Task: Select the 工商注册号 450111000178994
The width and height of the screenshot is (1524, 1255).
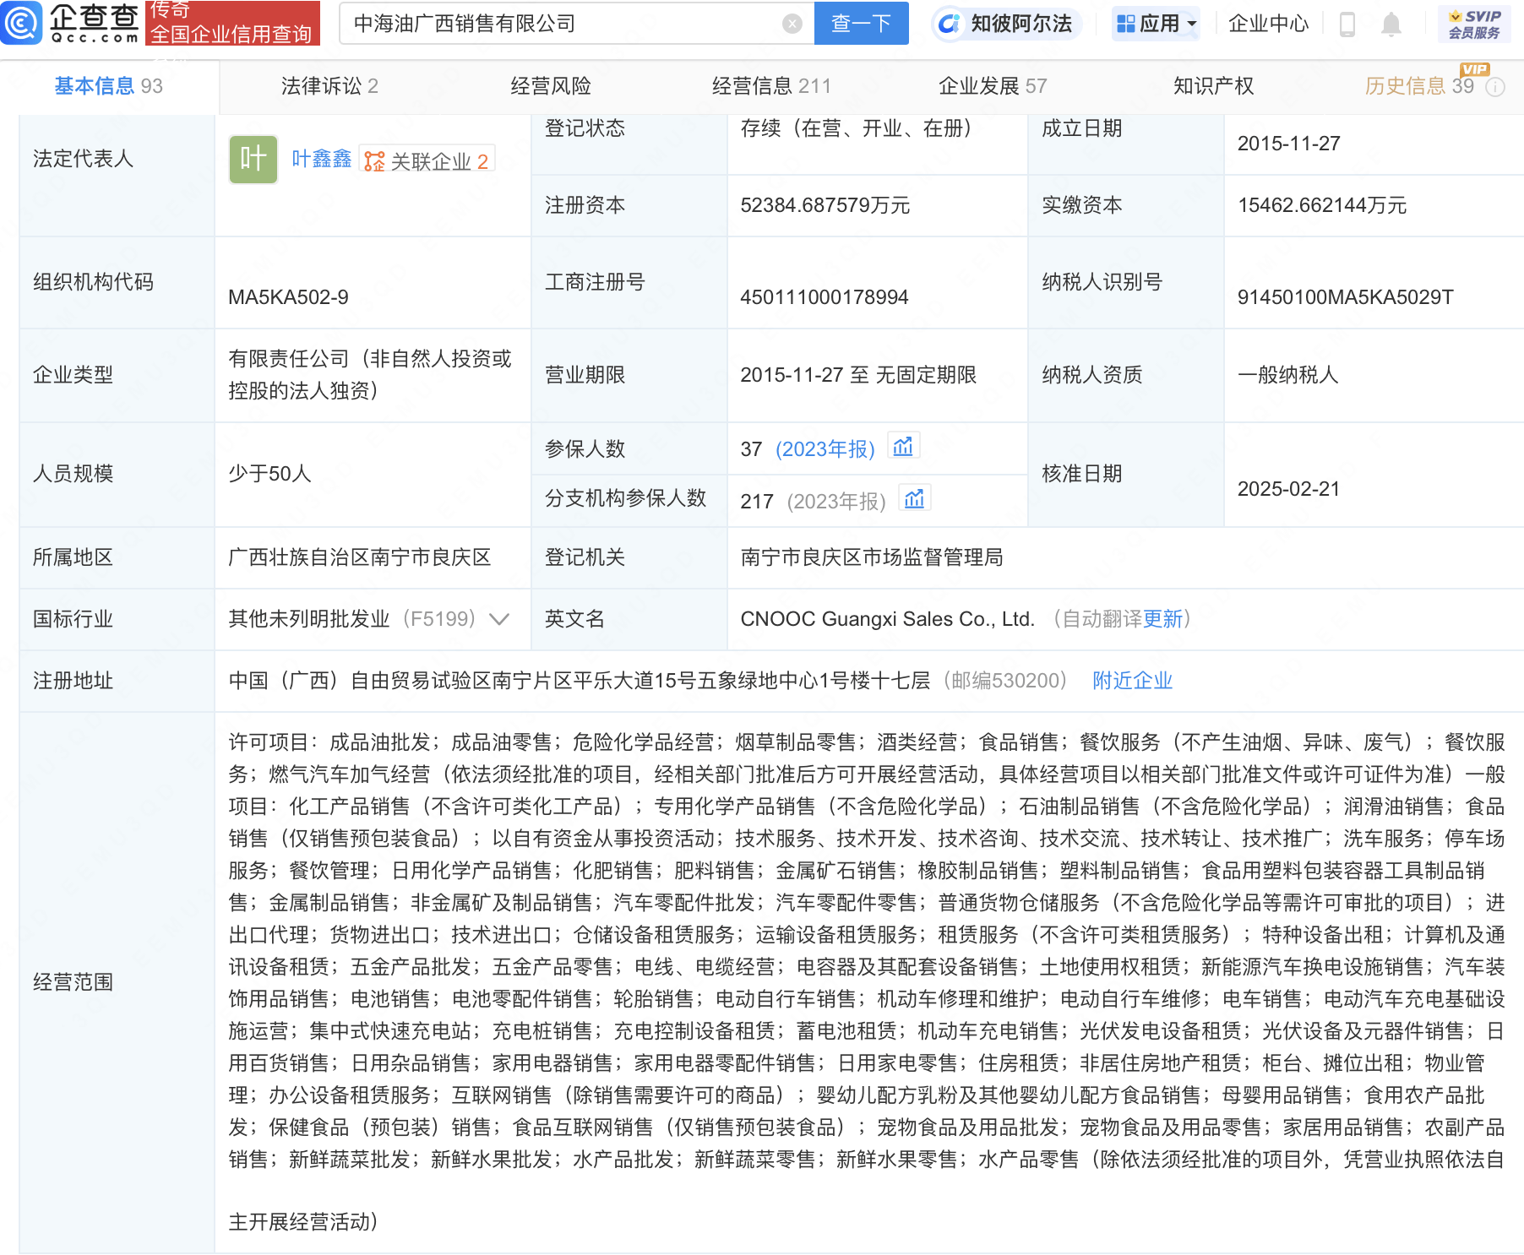Action: click(825, 297)
